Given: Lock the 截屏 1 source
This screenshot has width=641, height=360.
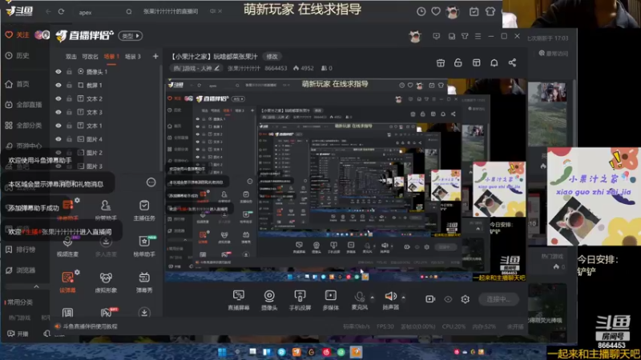Looking at the screenshot, I should (69, 86).
